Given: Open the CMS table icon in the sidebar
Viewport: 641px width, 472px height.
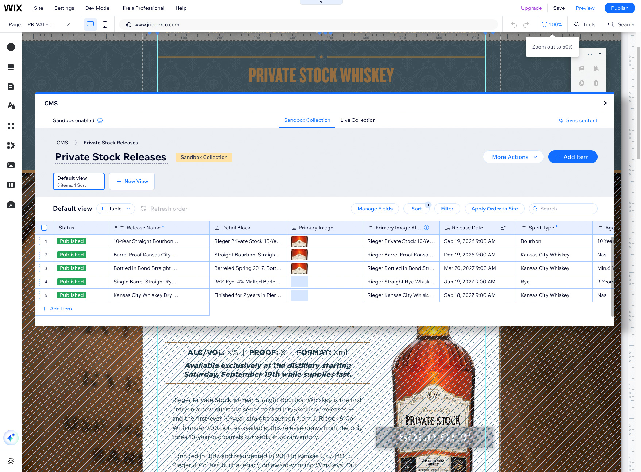Looking at the screenshot, I should (11, 185).
